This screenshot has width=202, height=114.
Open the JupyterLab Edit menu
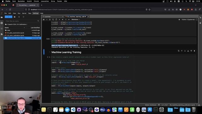(x=10, y=13)
